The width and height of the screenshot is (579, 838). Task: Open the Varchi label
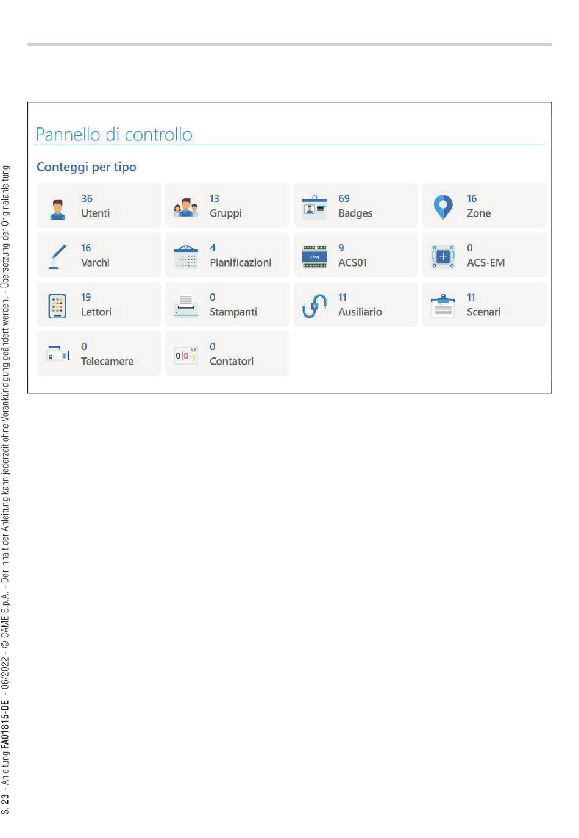(x=95, y=263)
